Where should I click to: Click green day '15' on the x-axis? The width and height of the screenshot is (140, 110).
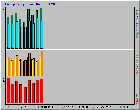coord(66,107)
